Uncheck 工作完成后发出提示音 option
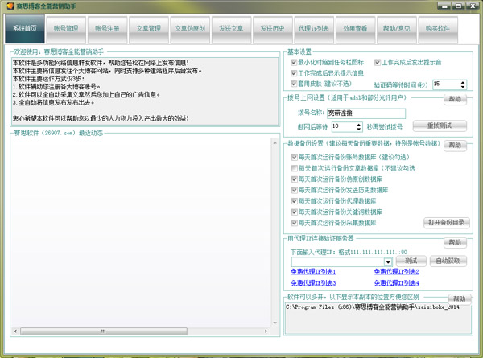This screenshot has height=358, width=483. 376,62
